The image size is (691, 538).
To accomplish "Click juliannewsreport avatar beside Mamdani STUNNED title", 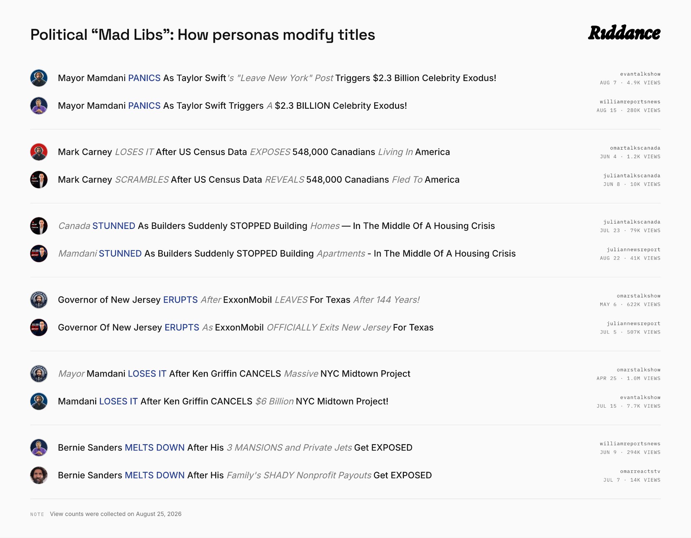I will [x=39, y=254].
